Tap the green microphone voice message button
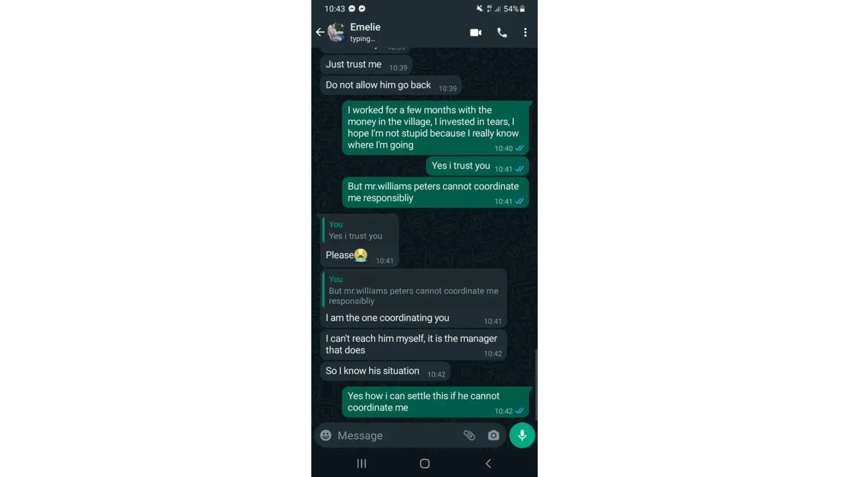This screenshot has width=849, height=477. click(522, 435)
